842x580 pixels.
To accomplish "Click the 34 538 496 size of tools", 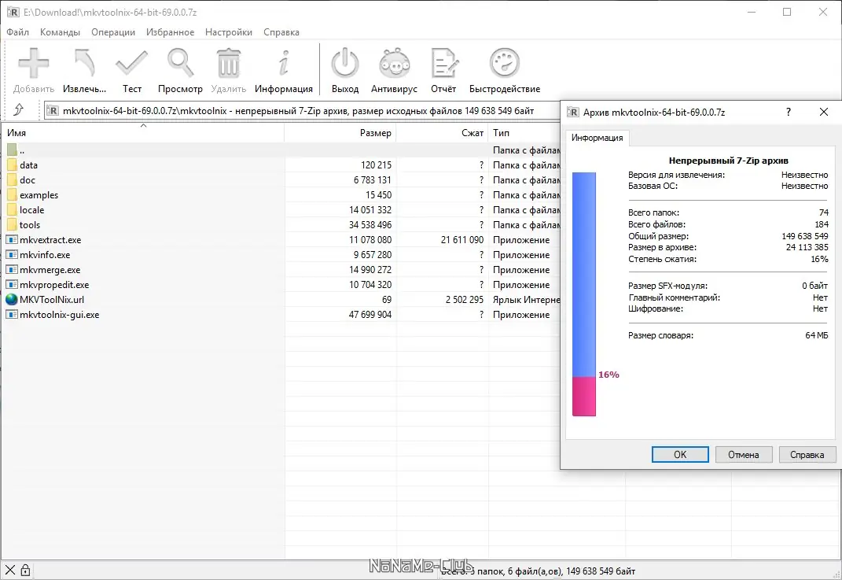I will (x=370, y=225).
